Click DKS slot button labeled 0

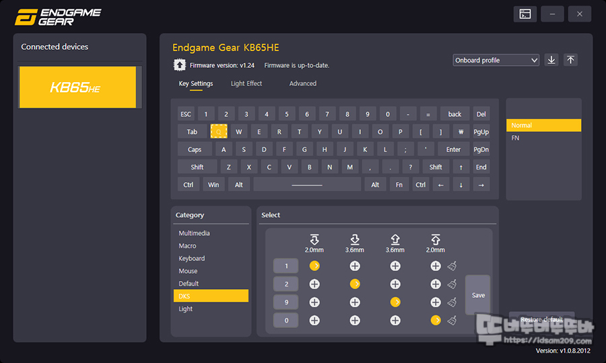click(286, 320)
